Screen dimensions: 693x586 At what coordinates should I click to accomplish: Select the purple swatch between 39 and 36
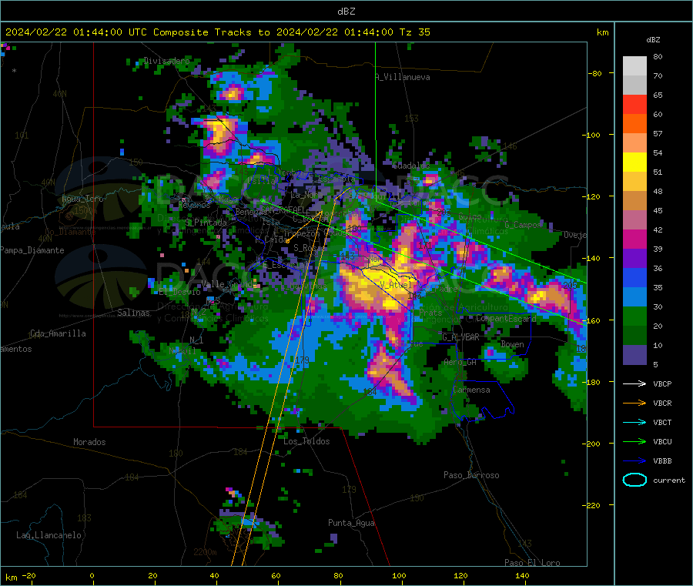click(634, 259)
